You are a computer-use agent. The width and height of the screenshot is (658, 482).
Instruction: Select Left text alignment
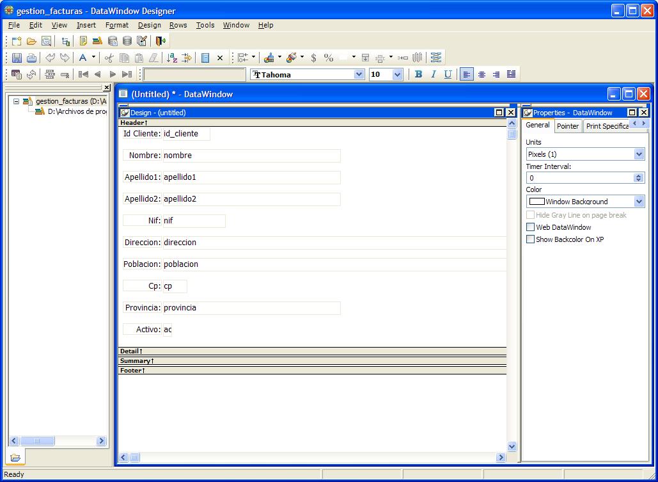[x=467, y=74]
